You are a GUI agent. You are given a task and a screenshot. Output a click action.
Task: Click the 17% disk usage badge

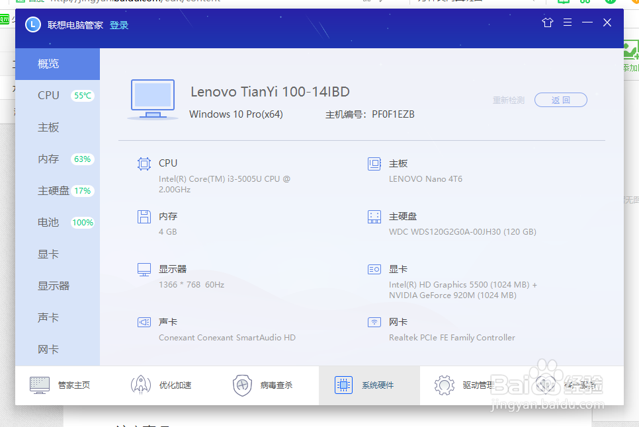click(82, 191)
